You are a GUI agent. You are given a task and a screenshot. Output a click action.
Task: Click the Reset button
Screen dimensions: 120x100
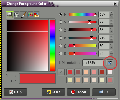(x=53, y=92)
